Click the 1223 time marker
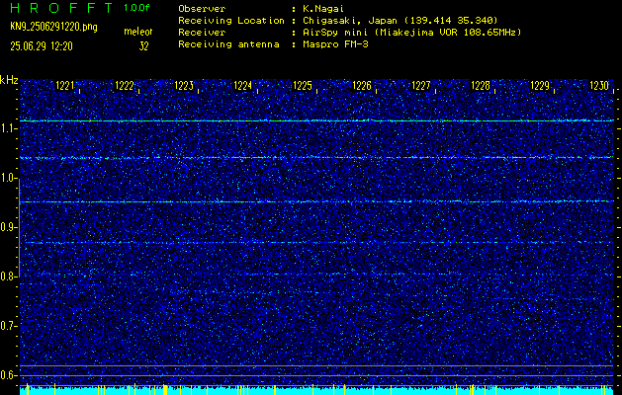This screenshot has width=622, height=395. (184, 86)
